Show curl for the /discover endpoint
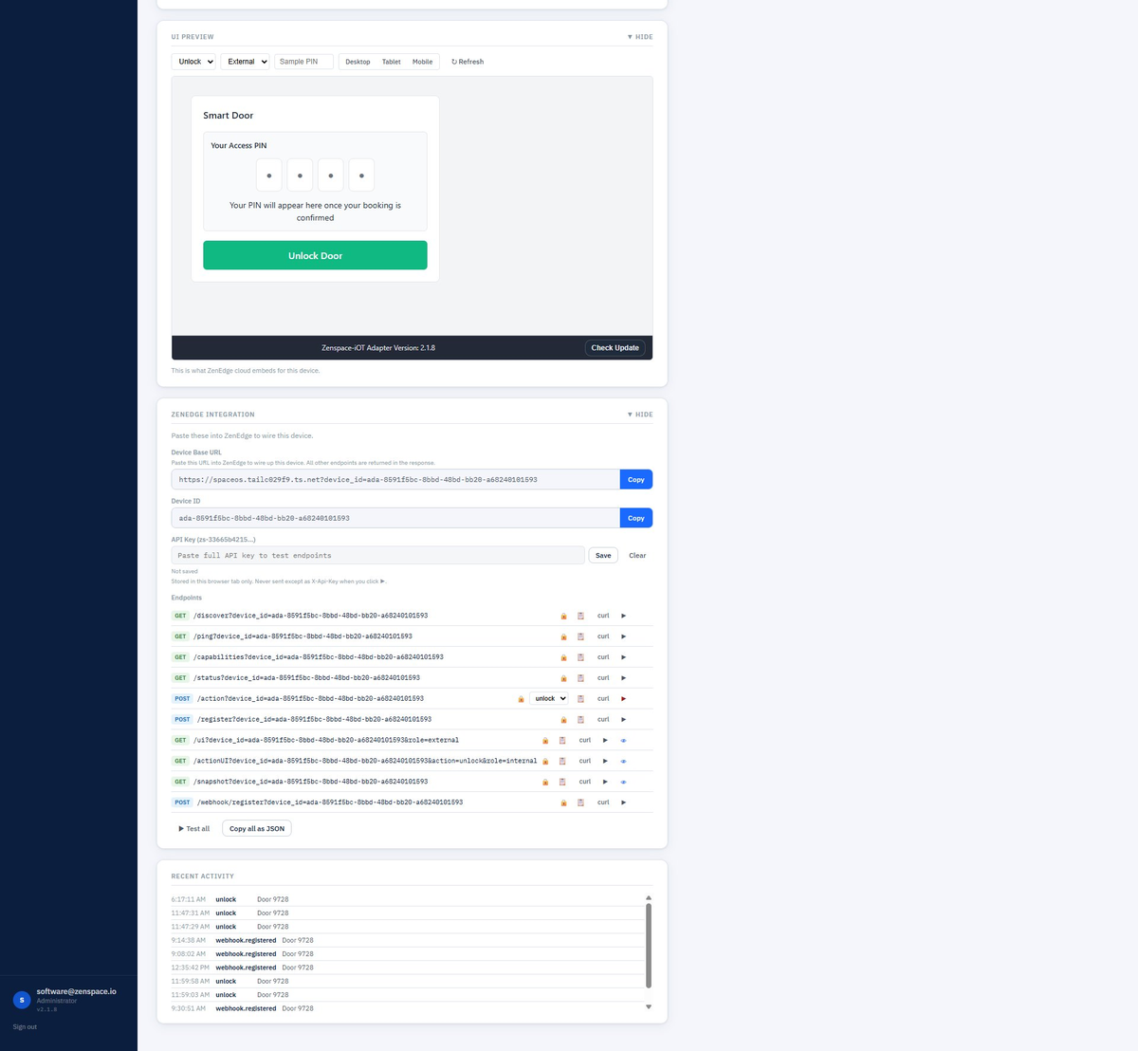The height and width of the screenshot is (1051, 1138). [x=603, y=616]
